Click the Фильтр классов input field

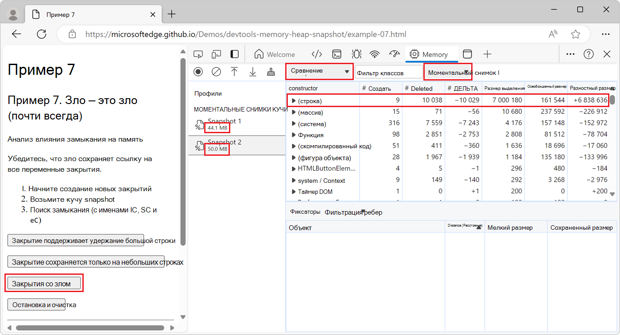pos(388,73)
